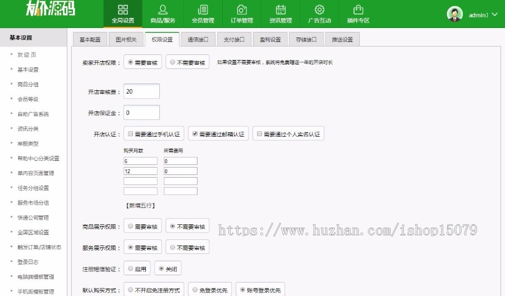Open 商品/服务 navigation icon
The image size is (505, 296).
tap(163, 10)
